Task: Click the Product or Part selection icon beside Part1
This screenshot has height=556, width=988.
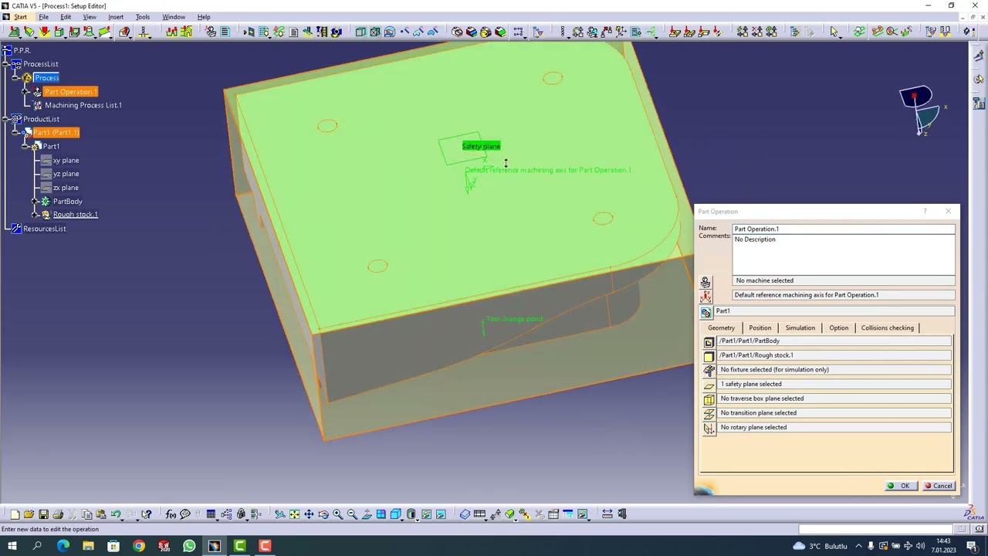Action: click(705, 312)
